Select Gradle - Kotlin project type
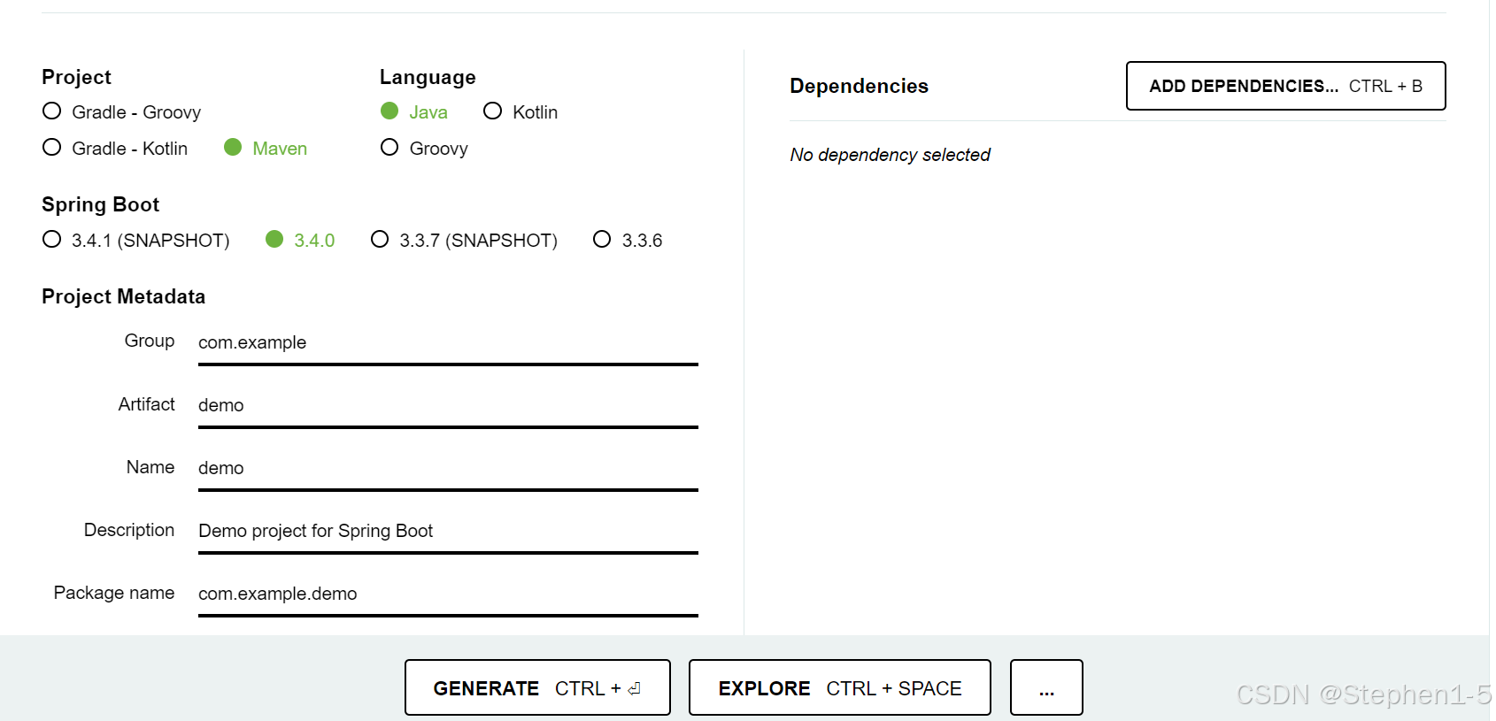Image resolution: width=1496 pixels, height=721 pixels. click(x=115, y=149)
